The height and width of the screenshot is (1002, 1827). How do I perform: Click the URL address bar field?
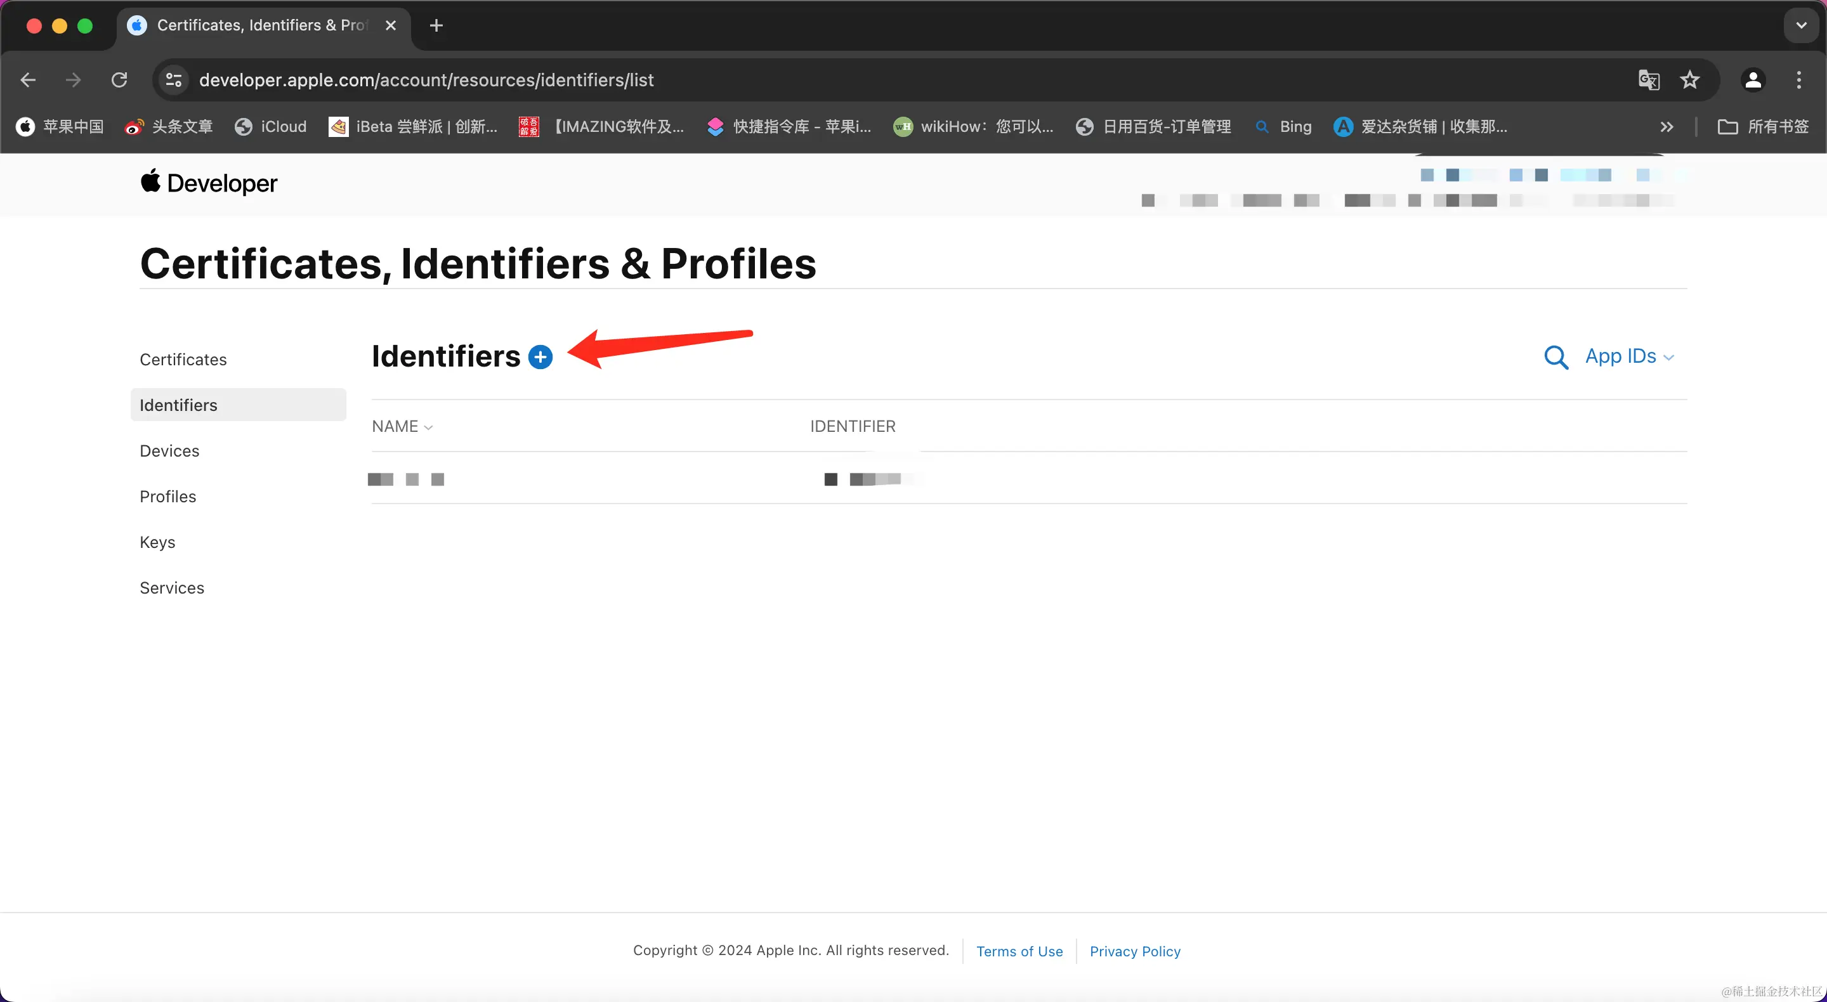click(x=851, y=80)
